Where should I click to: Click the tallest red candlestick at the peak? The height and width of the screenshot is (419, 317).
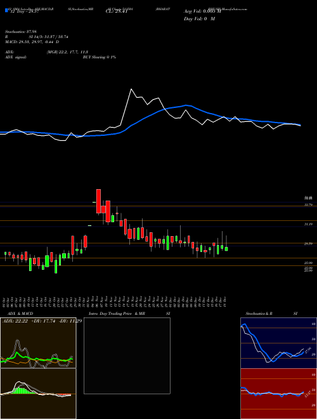(98, 201)
